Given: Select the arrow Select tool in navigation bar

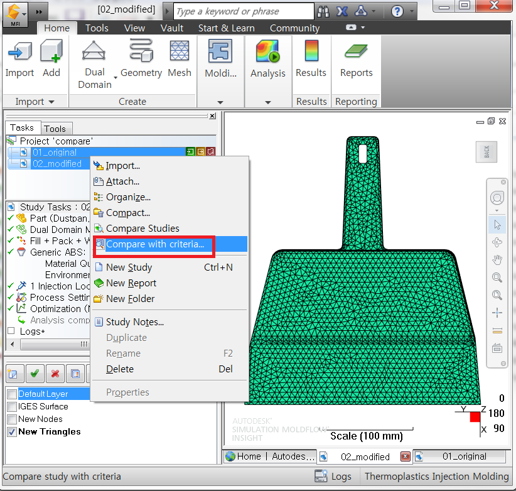Looking at the screenshot, I should coord(497,225).
